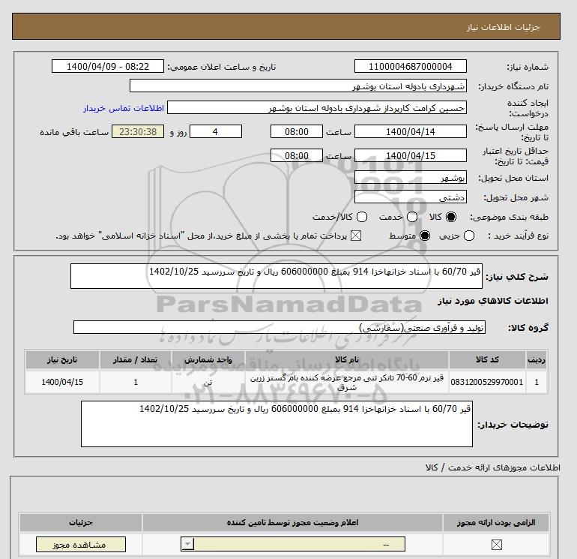
Task: Click the response deadline time 08:00 field
Action: click(x=297, y=131)
